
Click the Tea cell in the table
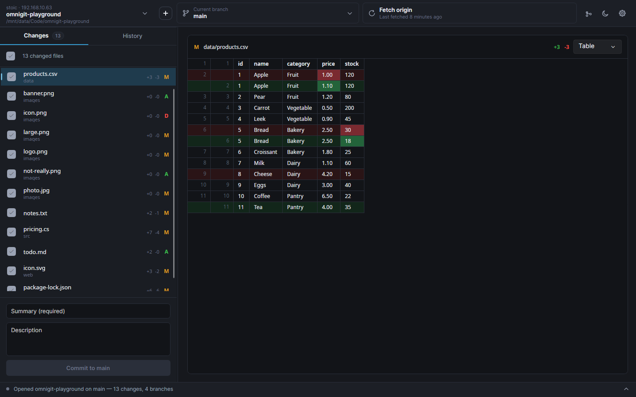pyautogui.click(x=266, y=207)
